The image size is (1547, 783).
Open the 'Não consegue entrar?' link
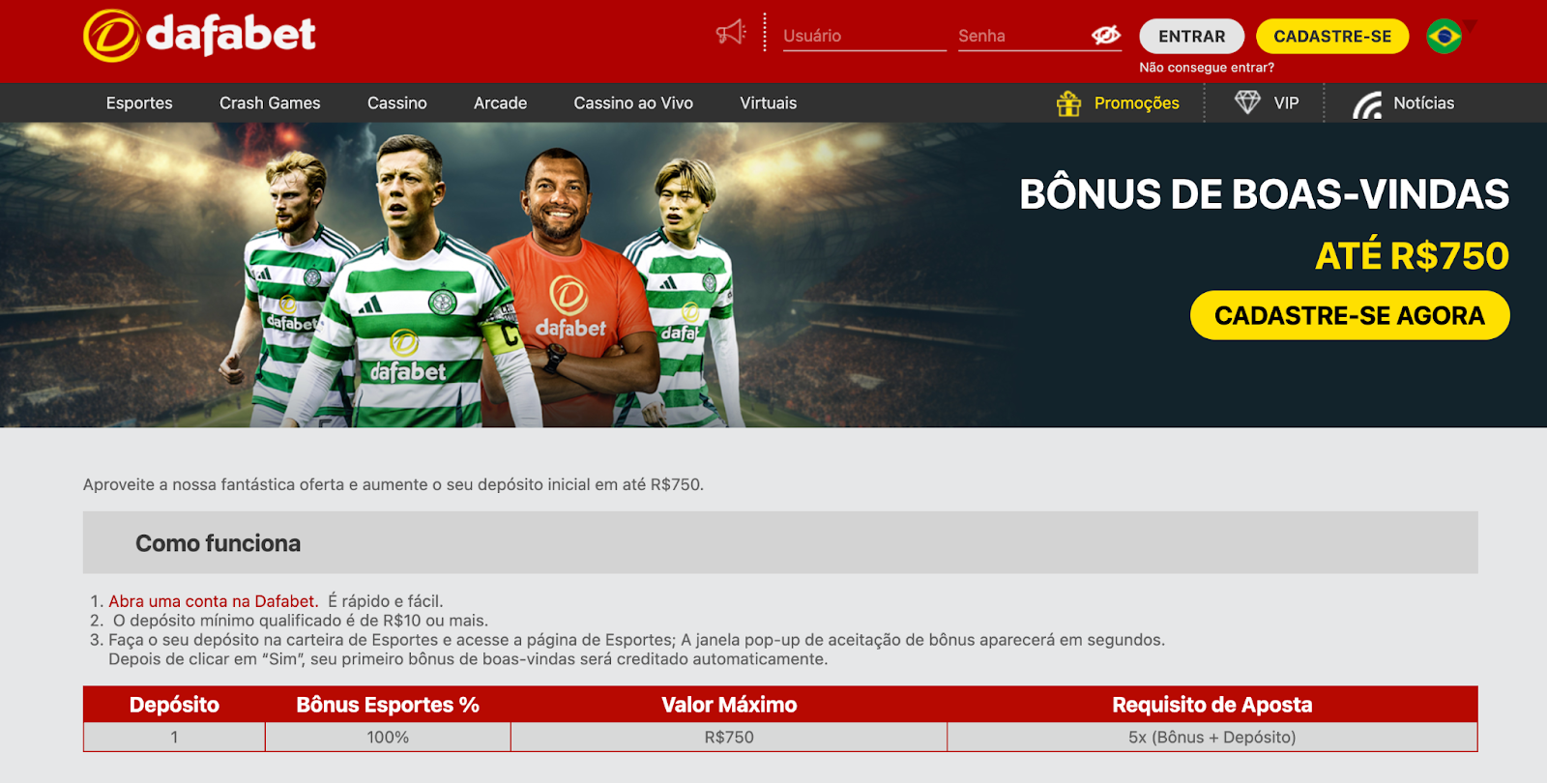tap(1207, 68)
